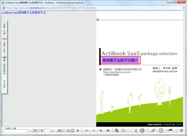Click the 提案單位 company name line
187x136 pixels.
click(x=122, y=69)
